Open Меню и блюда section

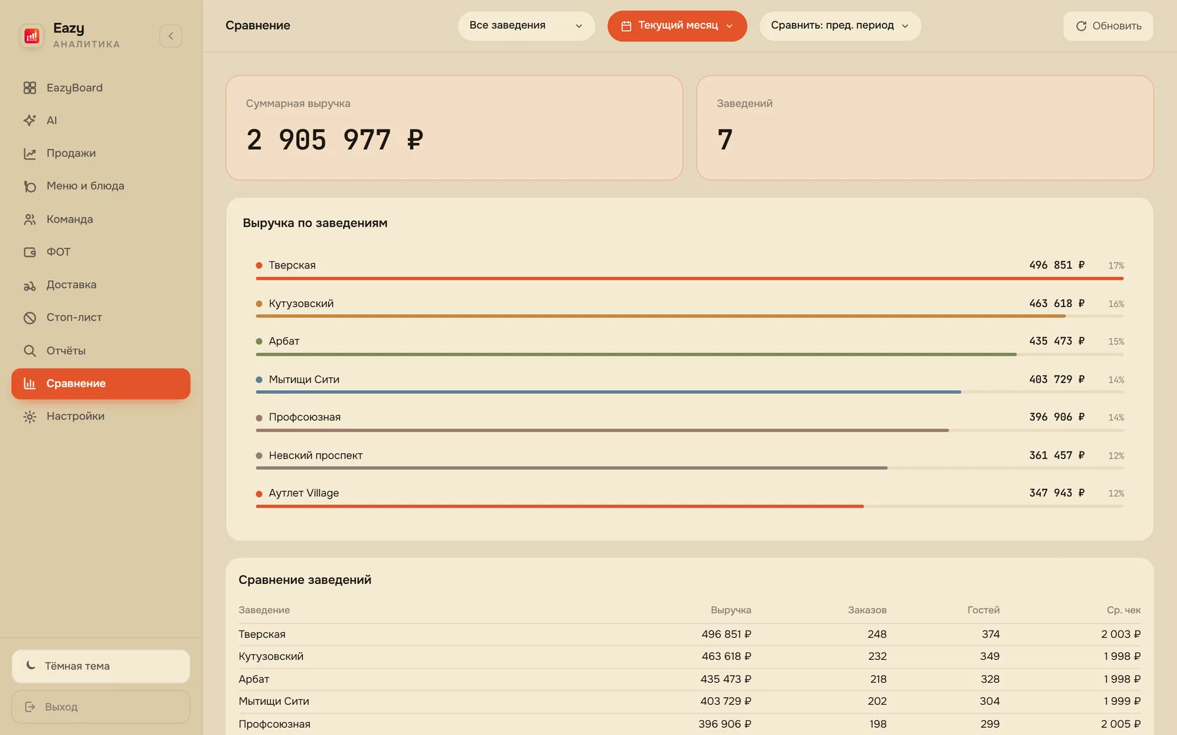click(x=101, y=186)
